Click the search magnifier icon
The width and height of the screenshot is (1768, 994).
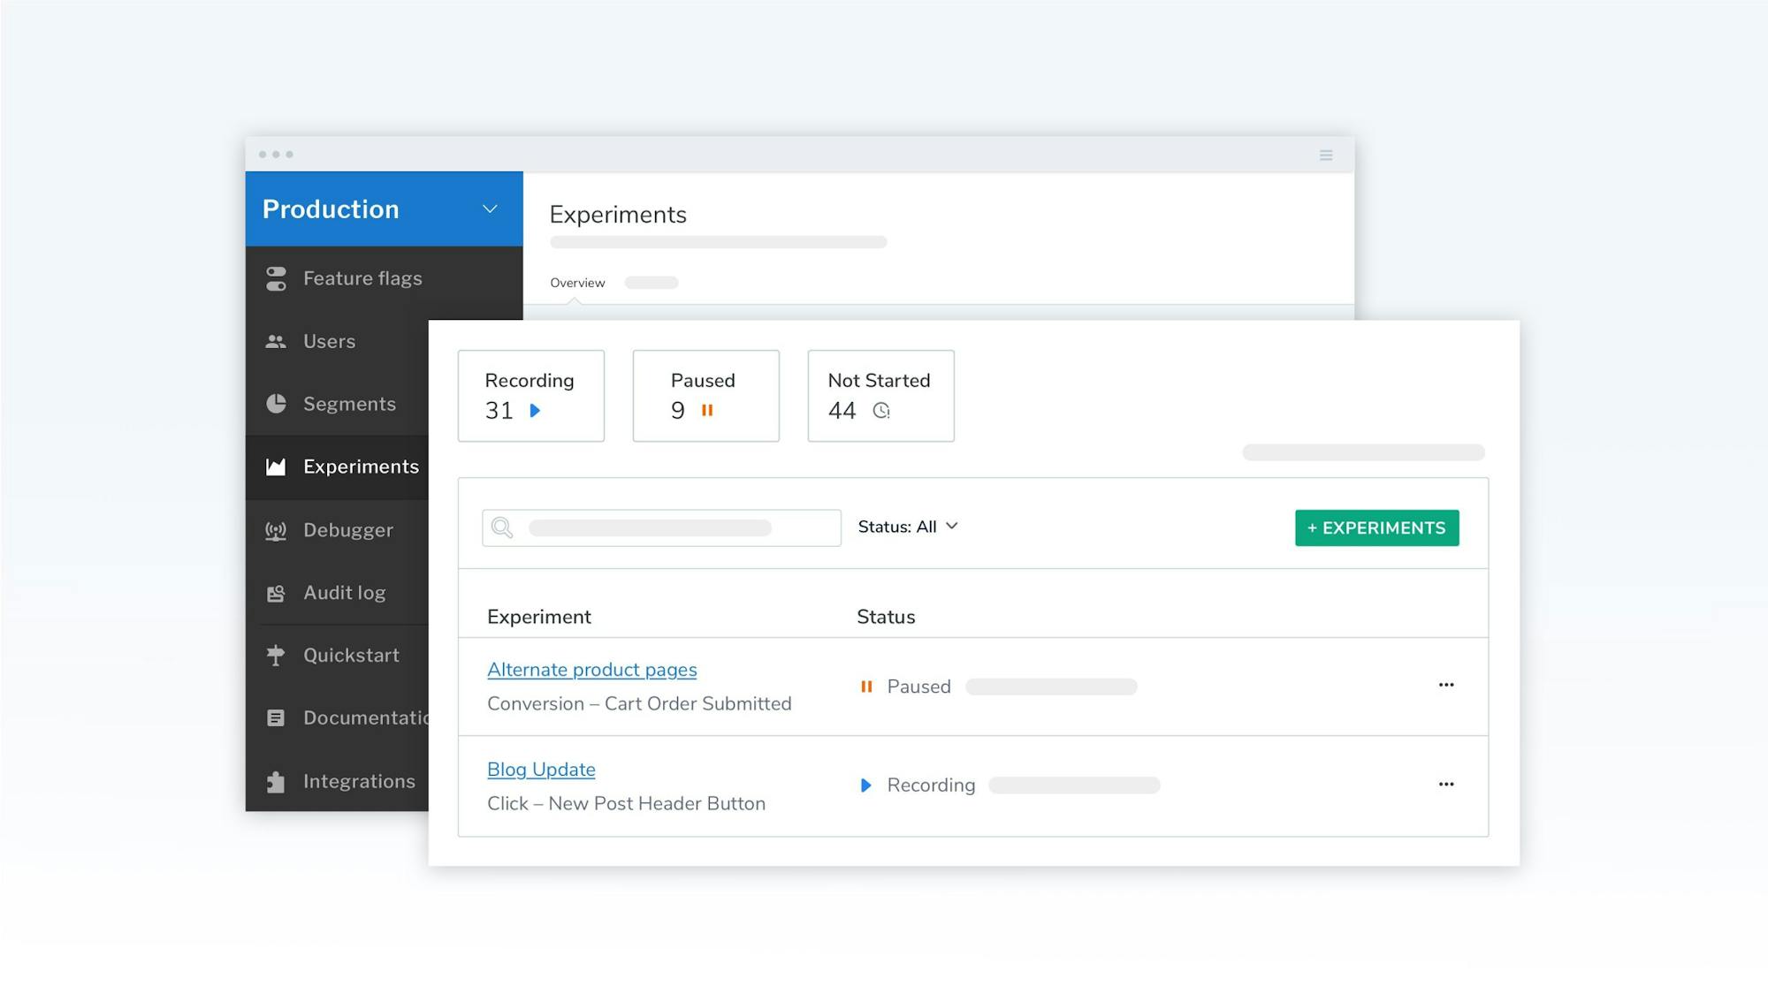502,527
